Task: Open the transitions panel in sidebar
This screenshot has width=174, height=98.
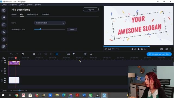Action: [4, 25]
